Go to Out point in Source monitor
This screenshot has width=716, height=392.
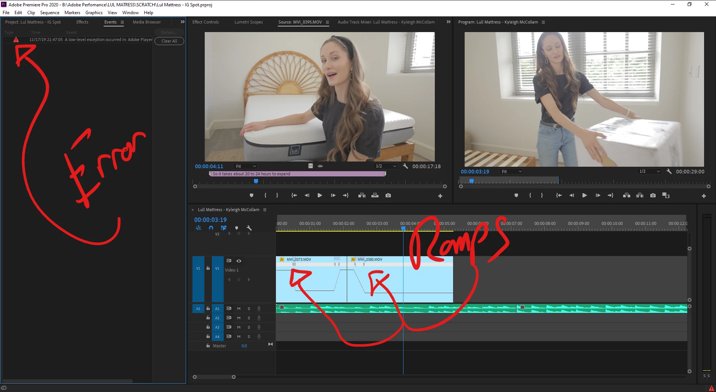(346, 195)
